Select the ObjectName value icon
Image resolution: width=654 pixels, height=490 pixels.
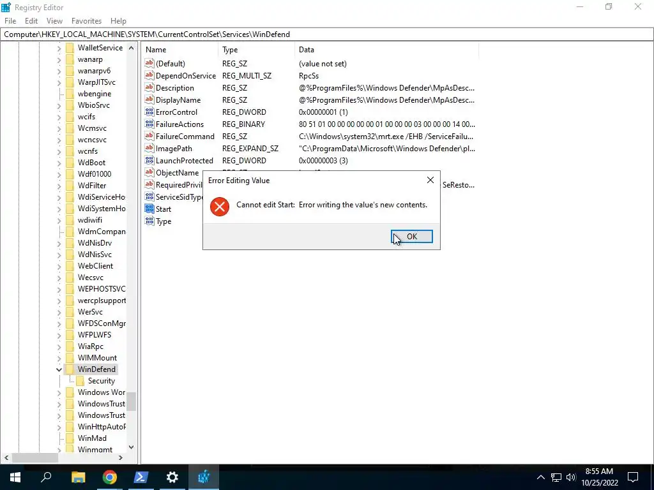coord(149,172)
